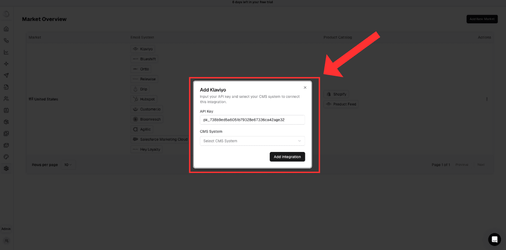
Task: Open the Rows per page dropdown
Action: pos(68,165)
